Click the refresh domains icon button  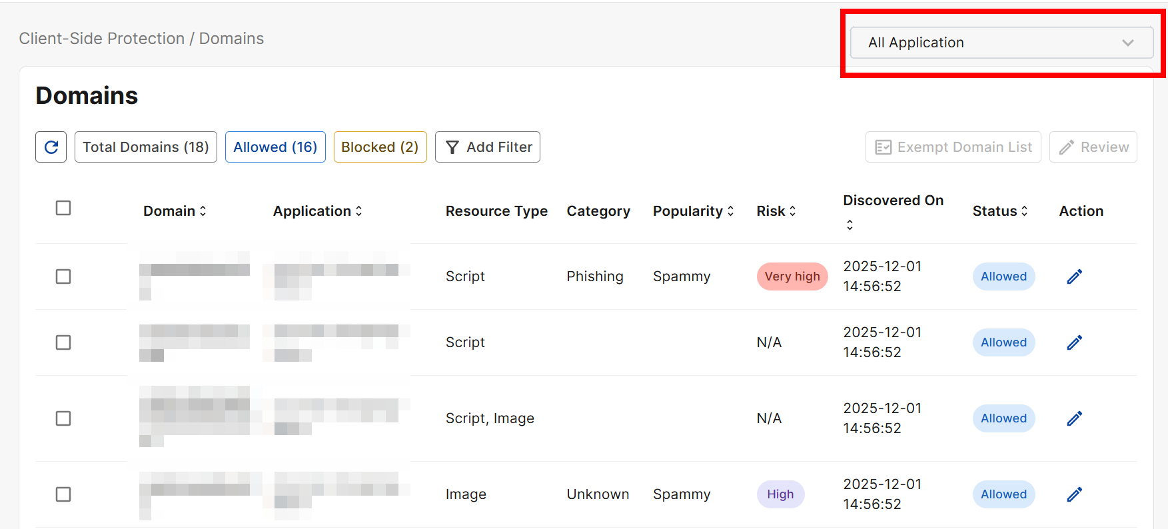tap(51, 147)
